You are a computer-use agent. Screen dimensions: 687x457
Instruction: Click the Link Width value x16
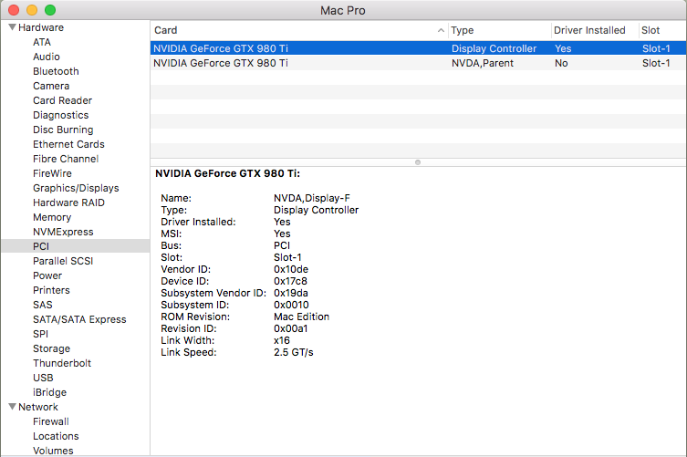coord(282,340)
